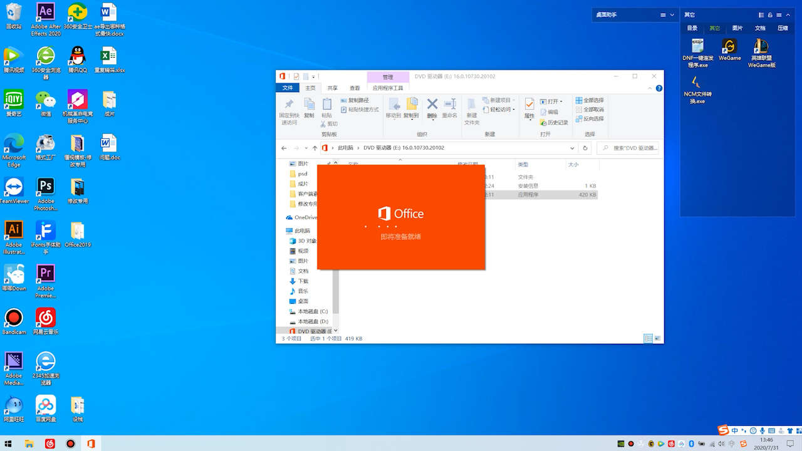
Task: Expand 桌面助手 panel with chevron
Action: click(x=672, y=14)
